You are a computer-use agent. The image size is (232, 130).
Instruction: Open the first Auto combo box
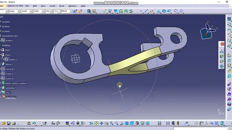point(14,11)
